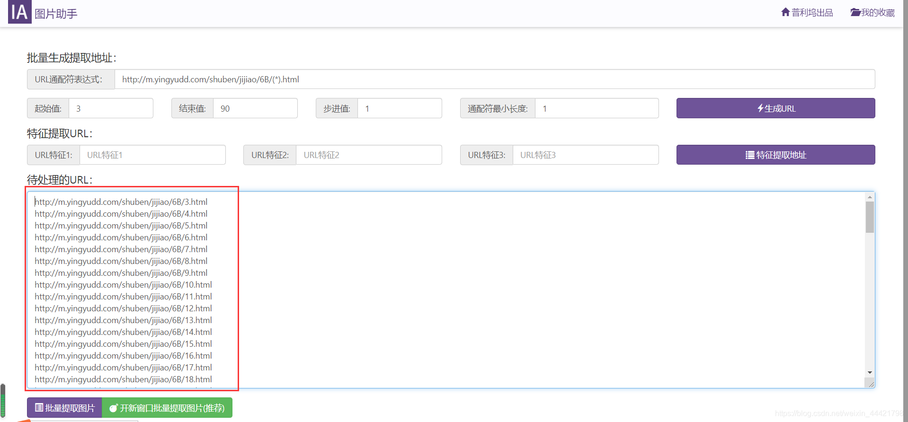Click the textarea scrollbar thumb
Screen dimensions: 908x422
(870, 217)
